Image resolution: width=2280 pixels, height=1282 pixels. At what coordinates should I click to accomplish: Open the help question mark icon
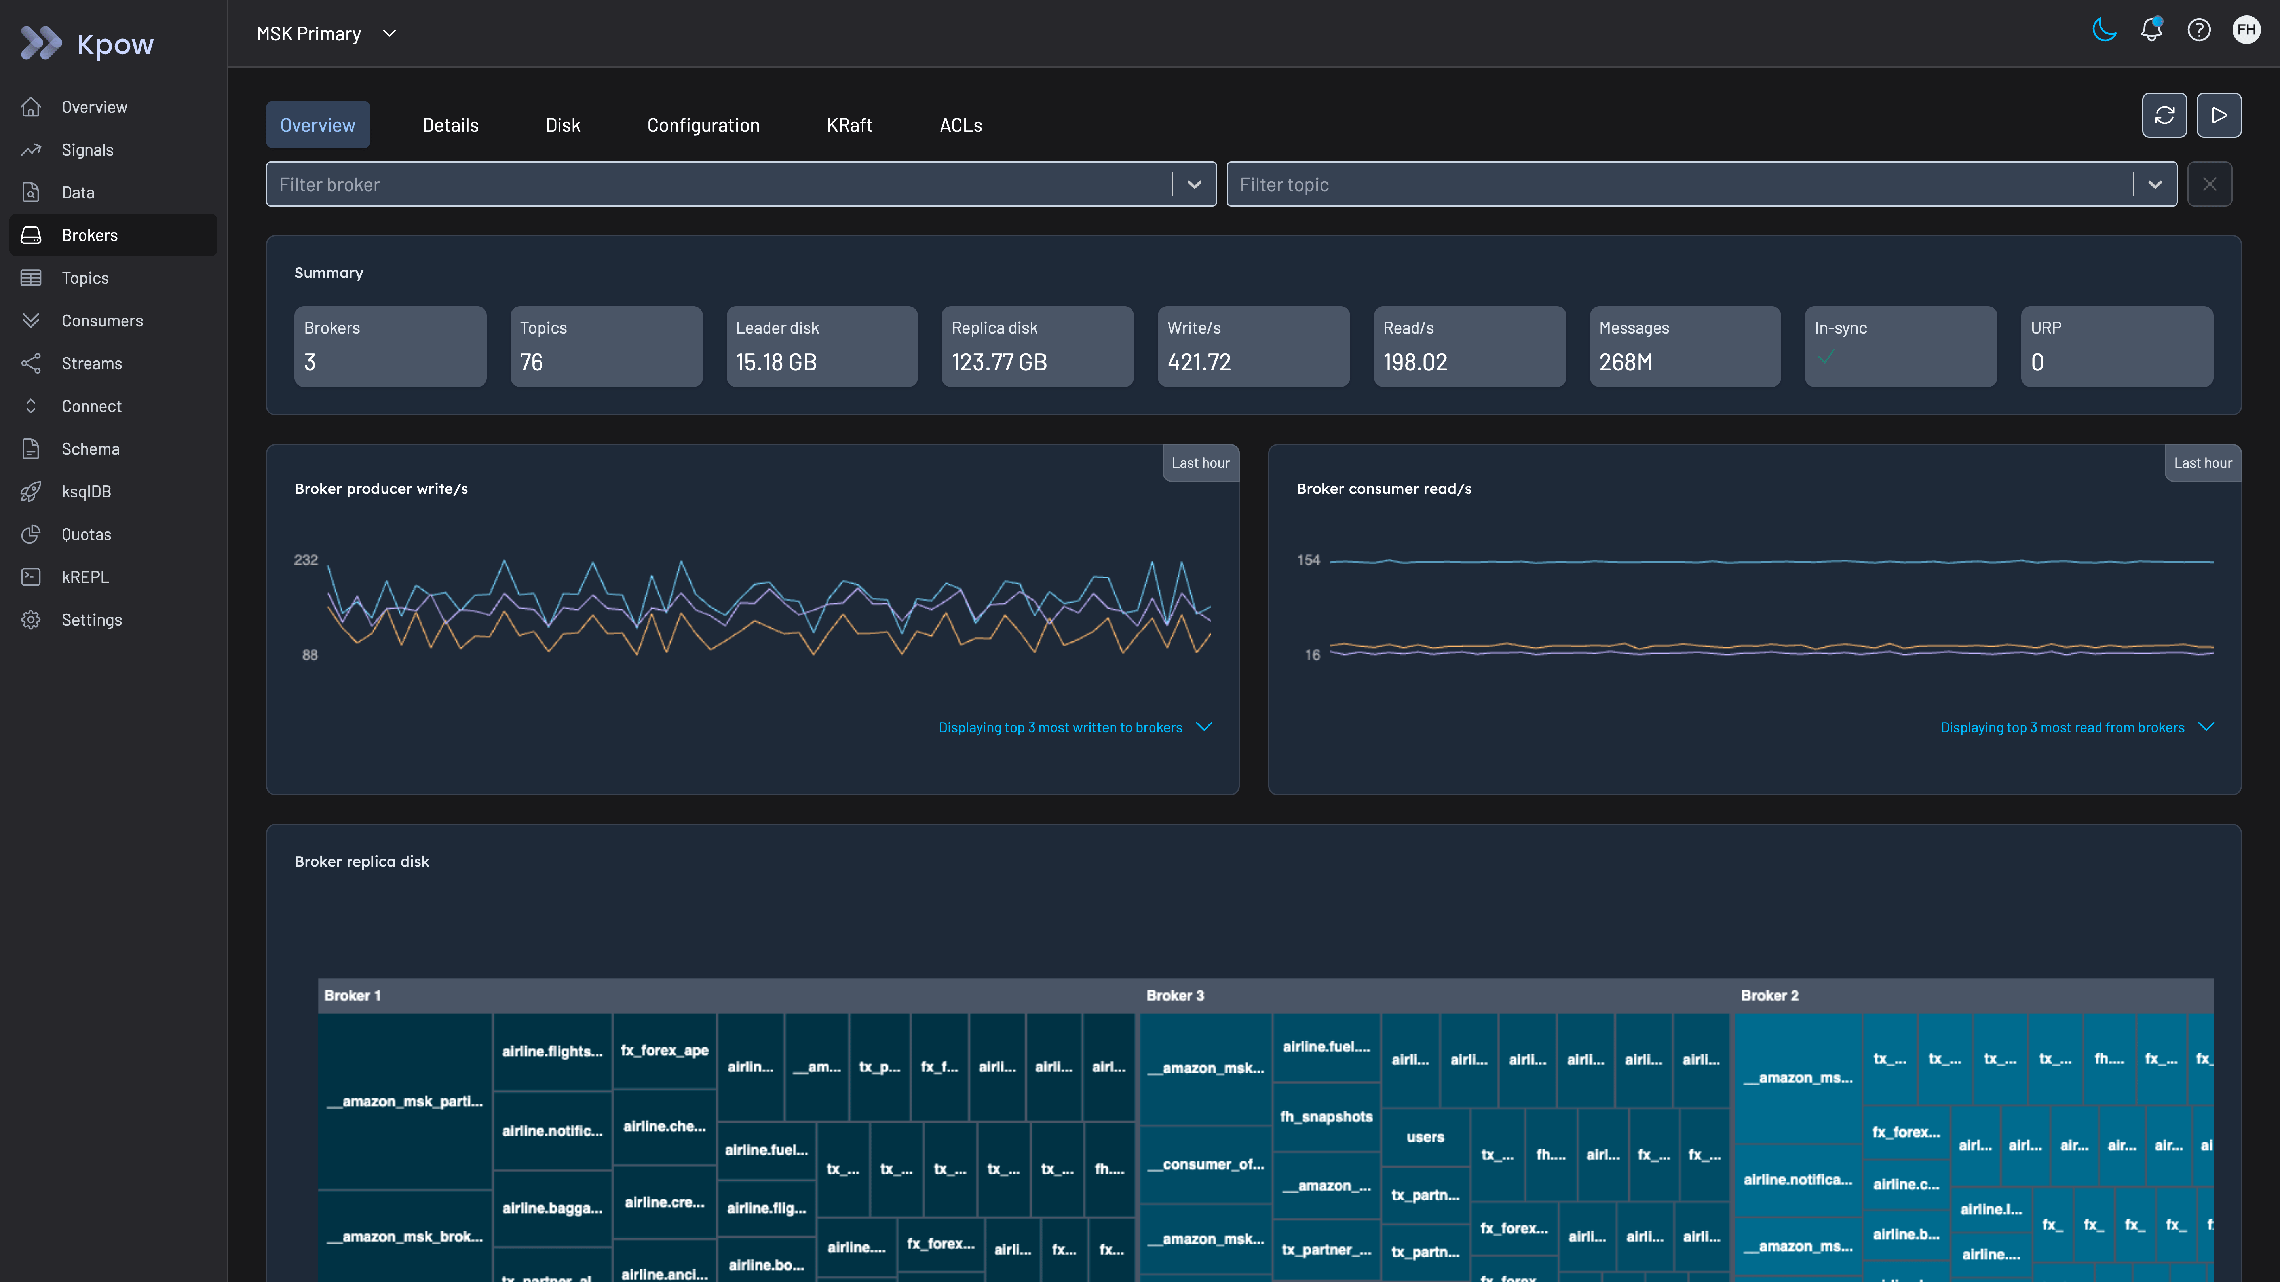tap(2198, 30)
